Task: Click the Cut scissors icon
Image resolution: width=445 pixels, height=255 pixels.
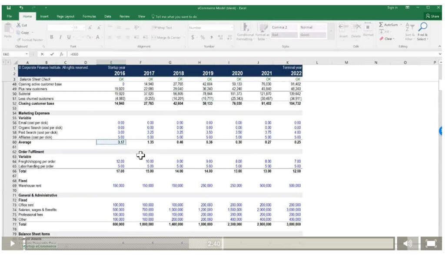Action: tap(19, 26)
